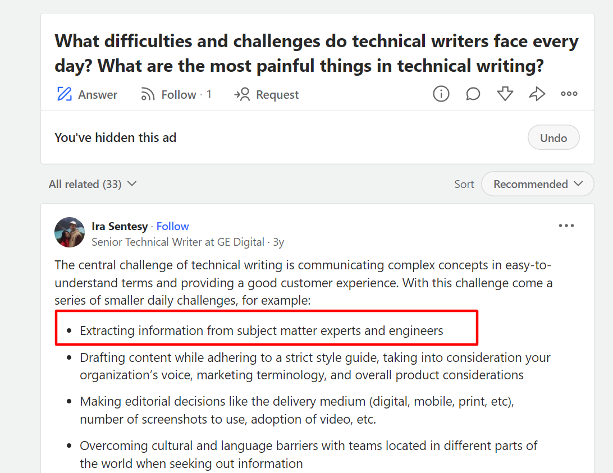Open more options for the question

point(569,94)
